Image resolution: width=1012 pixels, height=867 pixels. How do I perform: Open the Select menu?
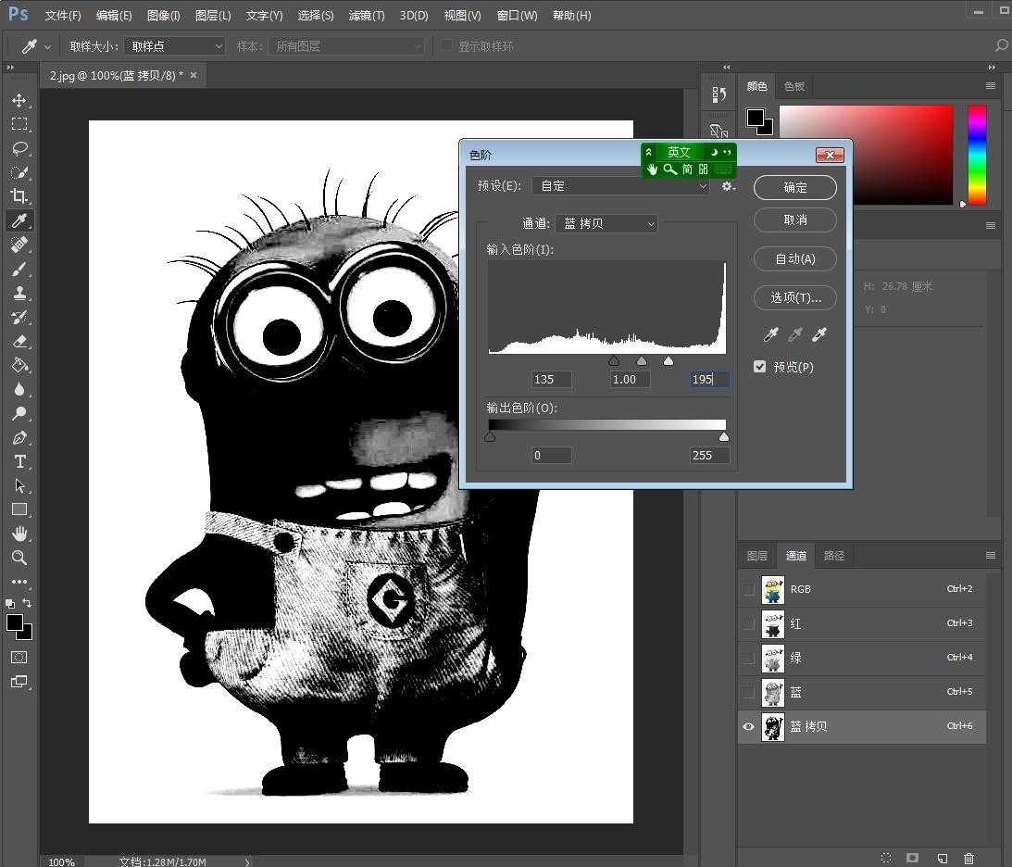[316, 16]
